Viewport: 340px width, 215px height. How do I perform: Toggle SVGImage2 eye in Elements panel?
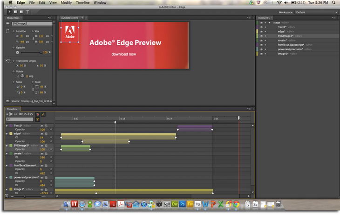tap(261, 36)
